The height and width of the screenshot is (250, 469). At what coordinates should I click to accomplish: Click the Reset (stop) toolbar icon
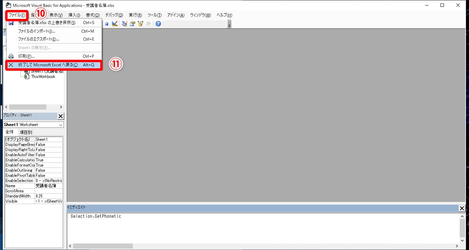coord(107,24)
